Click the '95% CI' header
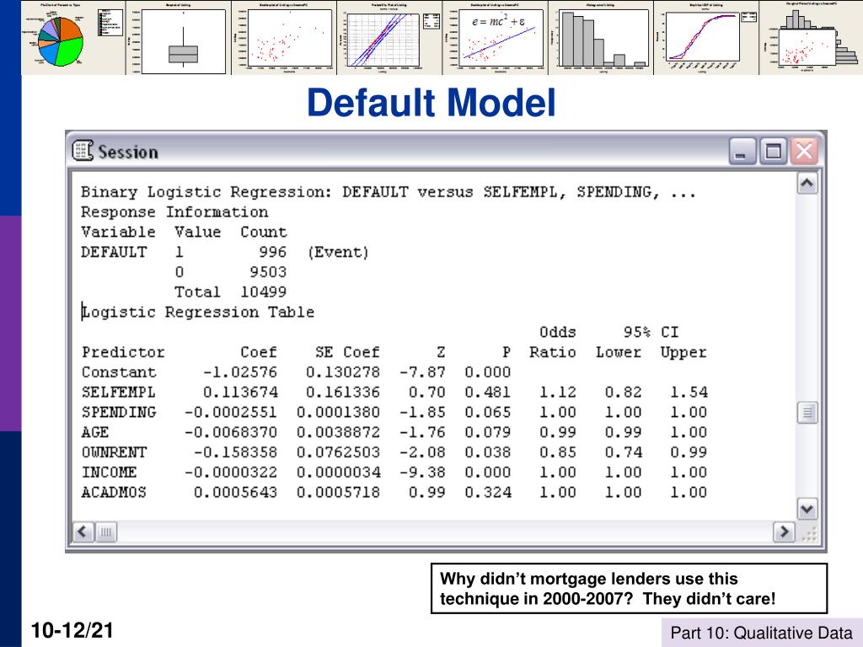Screen dimensions: 863x647 pyautogui.click(x=651, y=332)
